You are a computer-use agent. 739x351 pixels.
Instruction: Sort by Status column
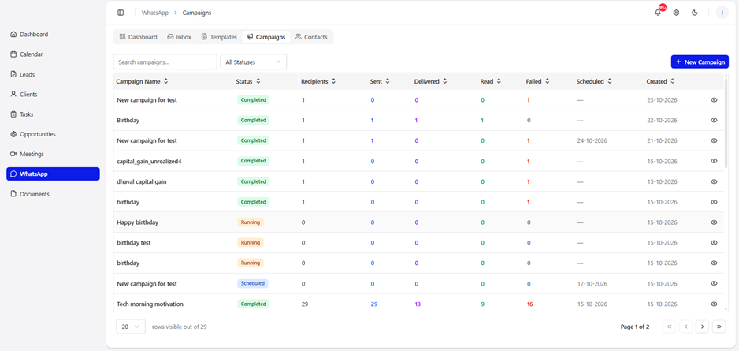pos(248,81)
